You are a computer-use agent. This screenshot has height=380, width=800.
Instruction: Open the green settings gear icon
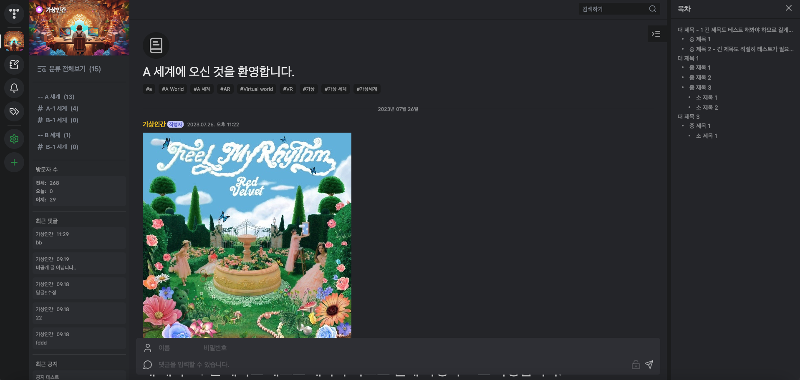[x=14, y=139]
